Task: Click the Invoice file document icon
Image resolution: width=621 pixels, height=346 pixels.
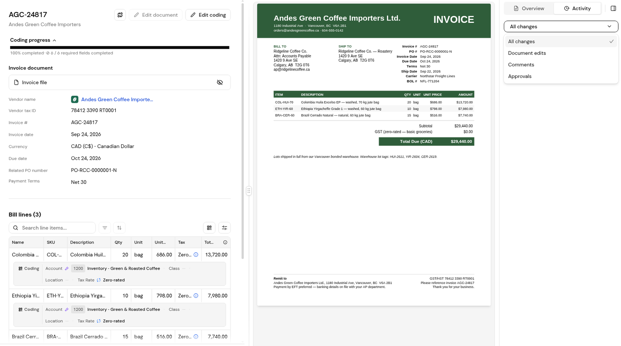Action: click(16, 82)
